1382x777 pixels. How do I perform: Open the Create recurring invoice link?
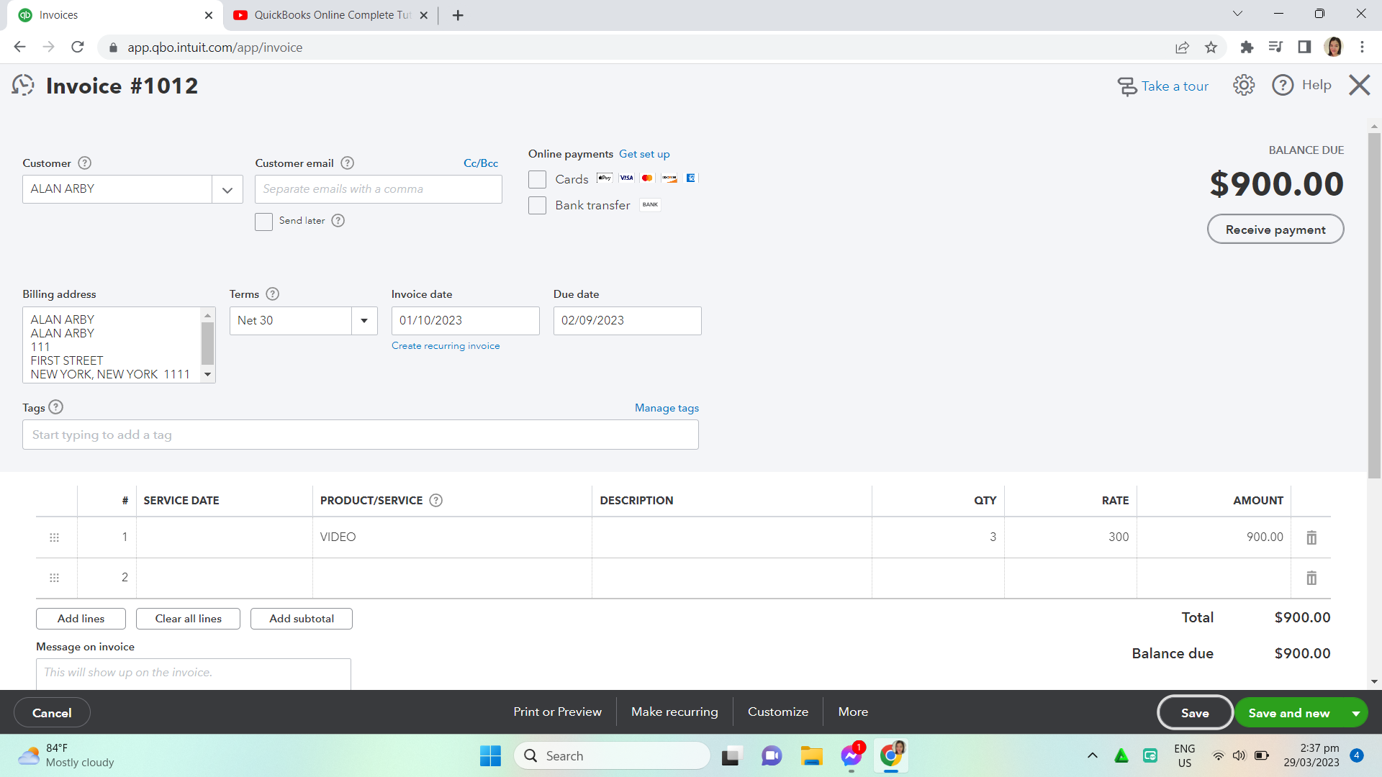point(445,346)
